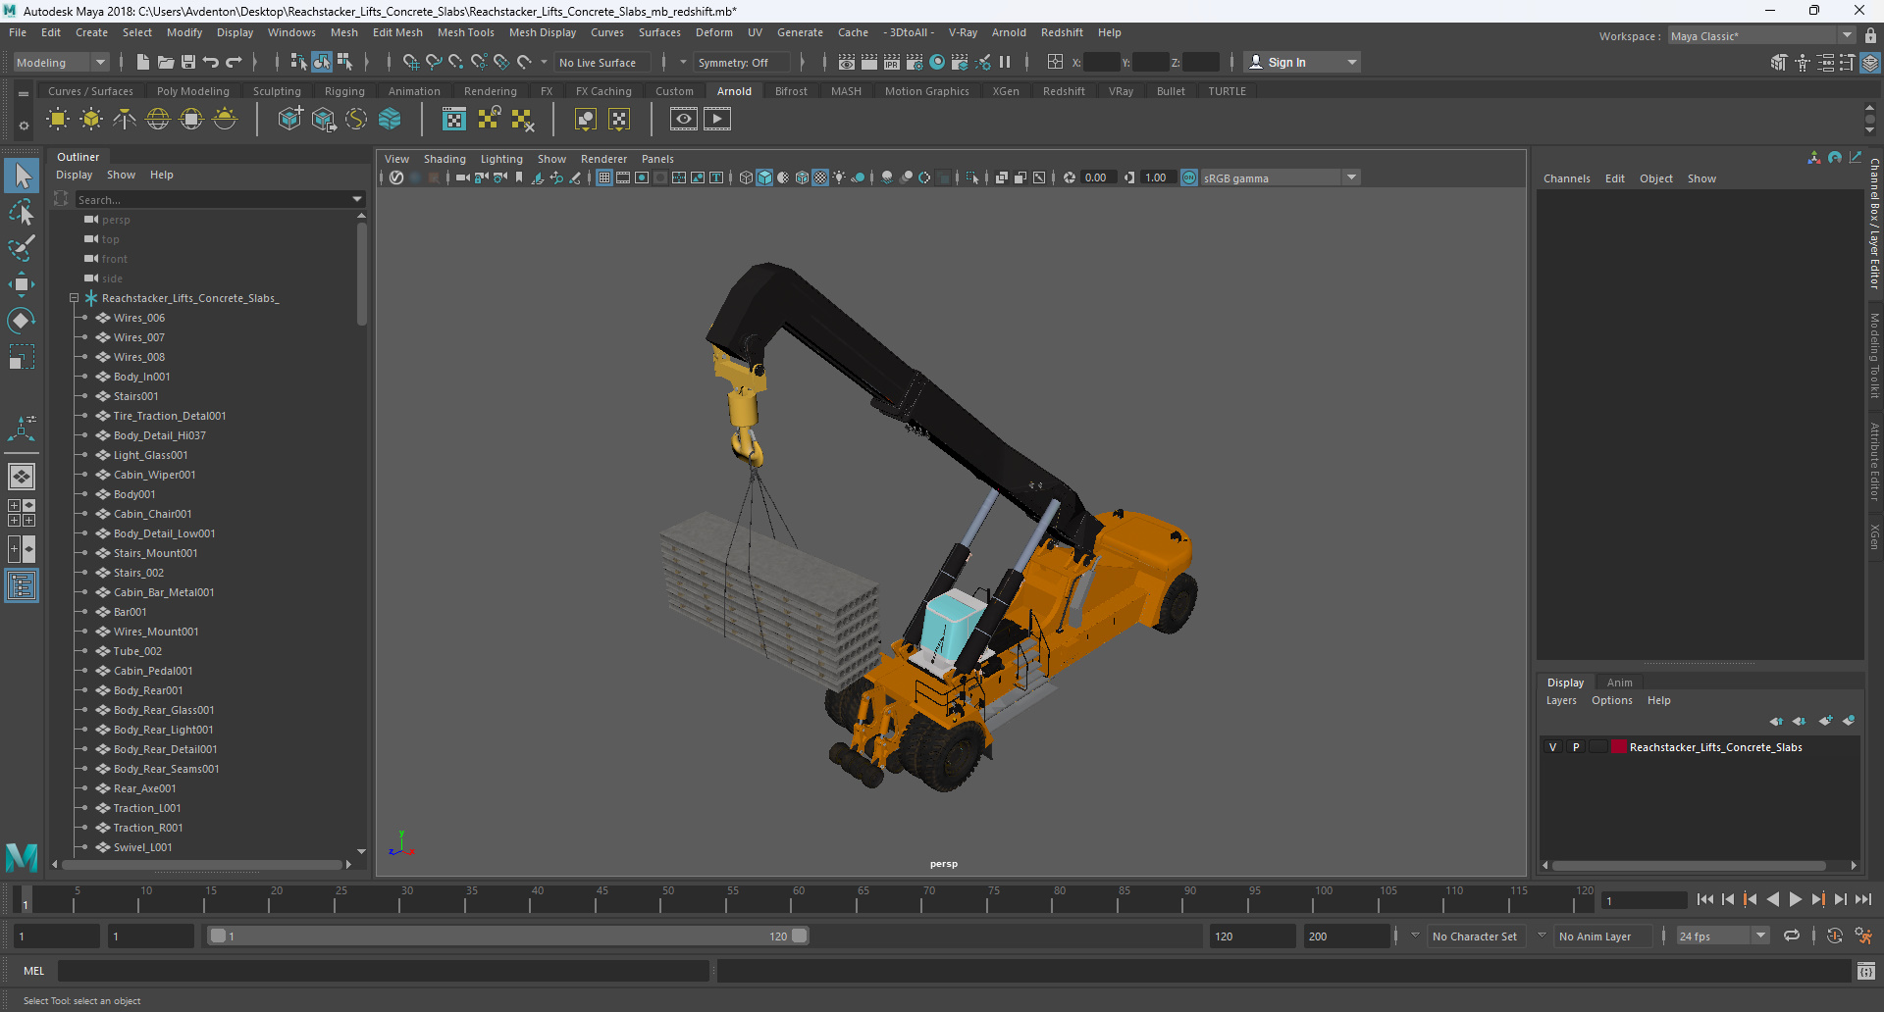Create an Arnold Area Light from shelf
Image resolution: width=1884 pixels, height=1012 pixels.
(58, 120)
